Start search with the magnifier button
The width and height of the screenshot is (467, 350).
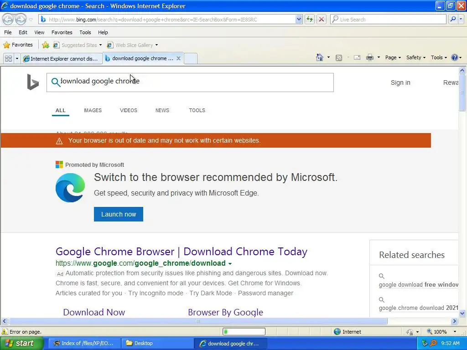pos(453,19)
